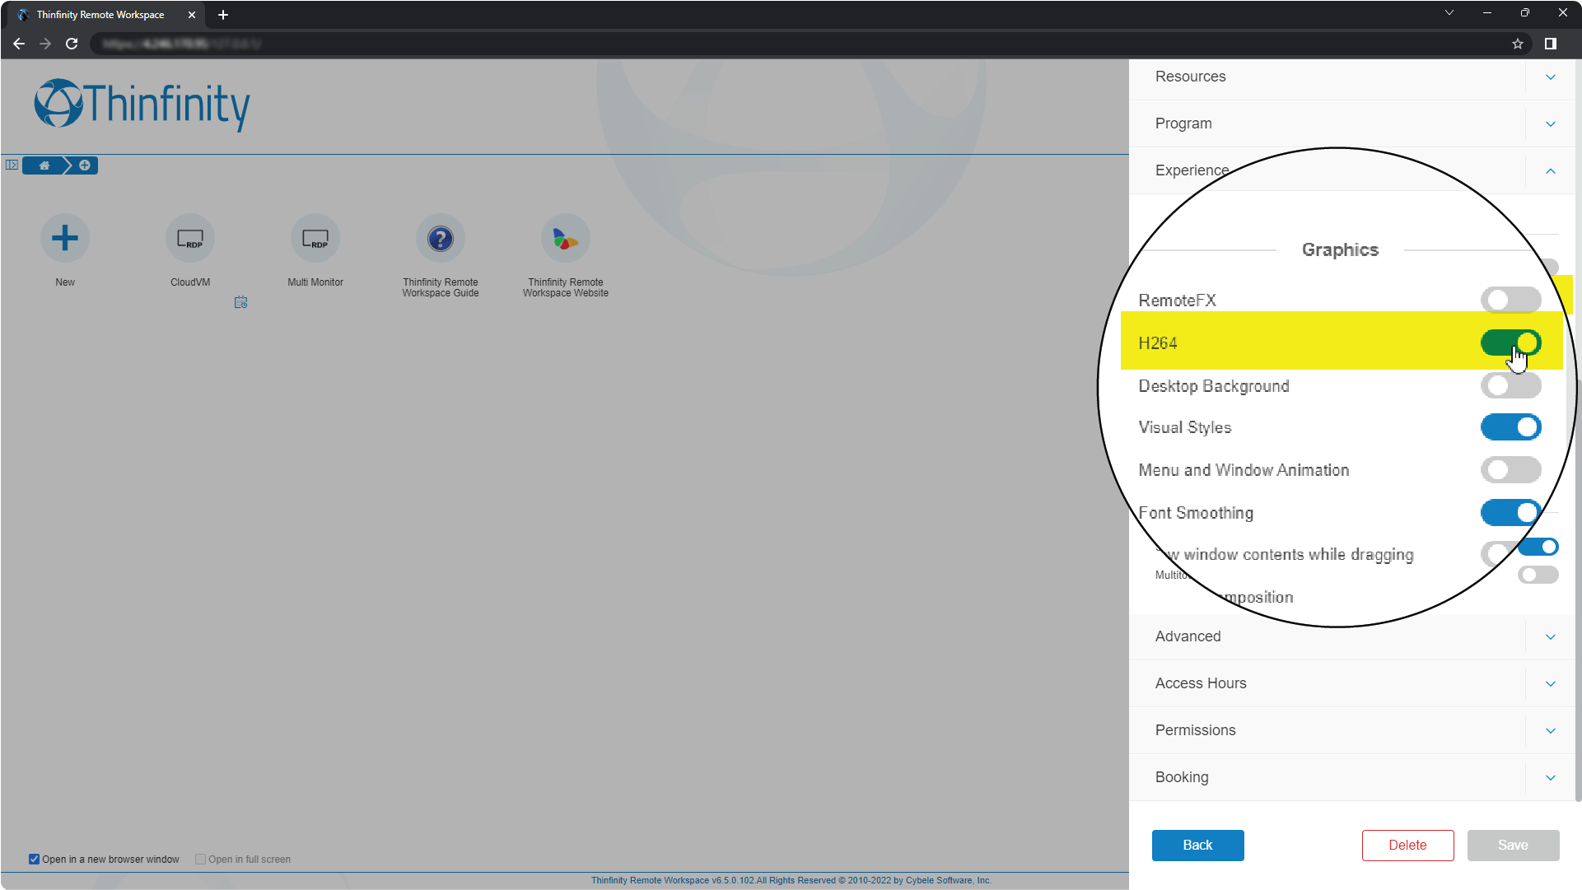Screen dimensions: 1582x890
Task: Uncheck Open in a new browser window
Action: (34, 859)
